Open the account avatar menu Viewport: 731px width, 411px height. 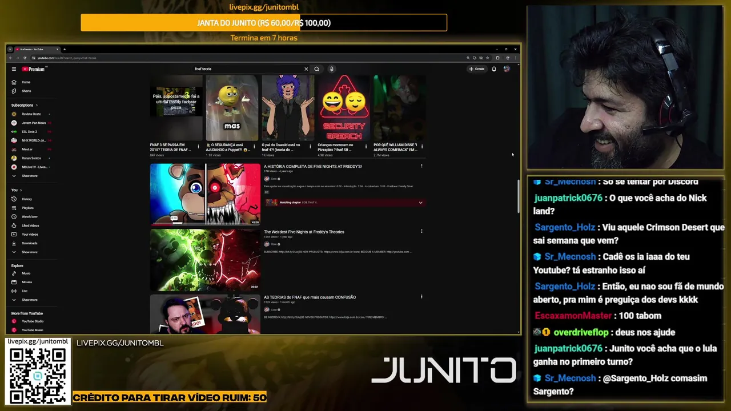507,69
